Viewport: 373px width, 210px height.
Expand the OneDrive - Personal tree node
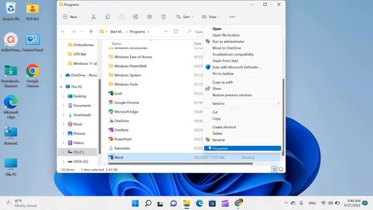(x=61, y=75)
